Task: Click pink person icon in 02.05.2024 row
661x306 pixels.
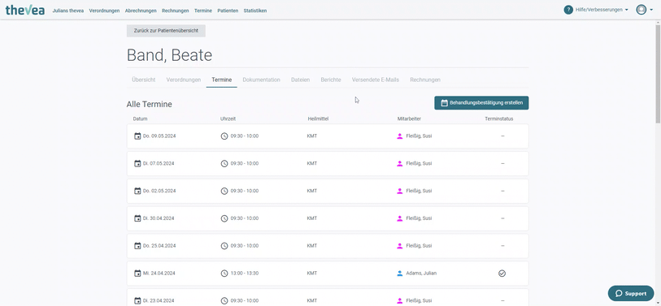Action: (x=400, y=191)
